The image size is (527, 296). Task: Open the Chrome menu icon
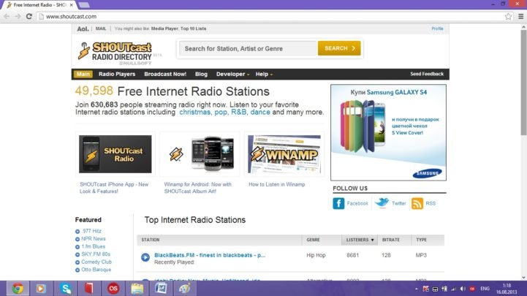[x=520, y=16]
